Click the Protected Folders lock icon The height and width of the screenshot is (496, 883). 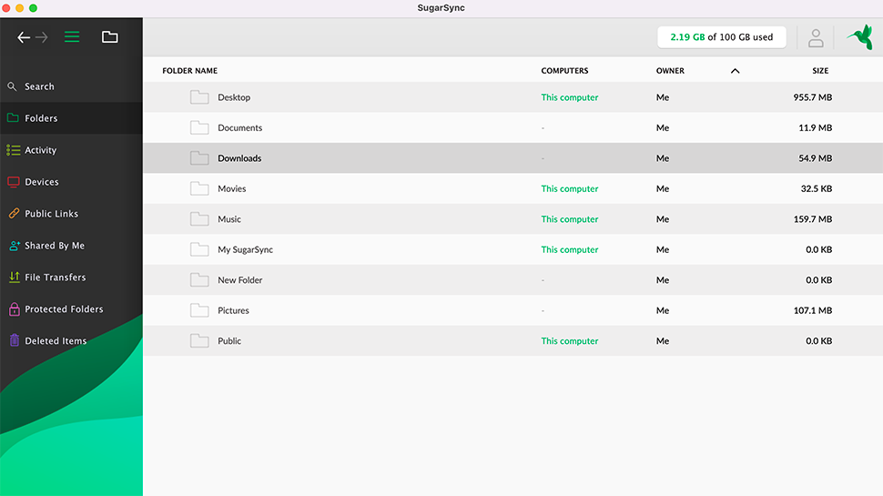click(14, 309)
